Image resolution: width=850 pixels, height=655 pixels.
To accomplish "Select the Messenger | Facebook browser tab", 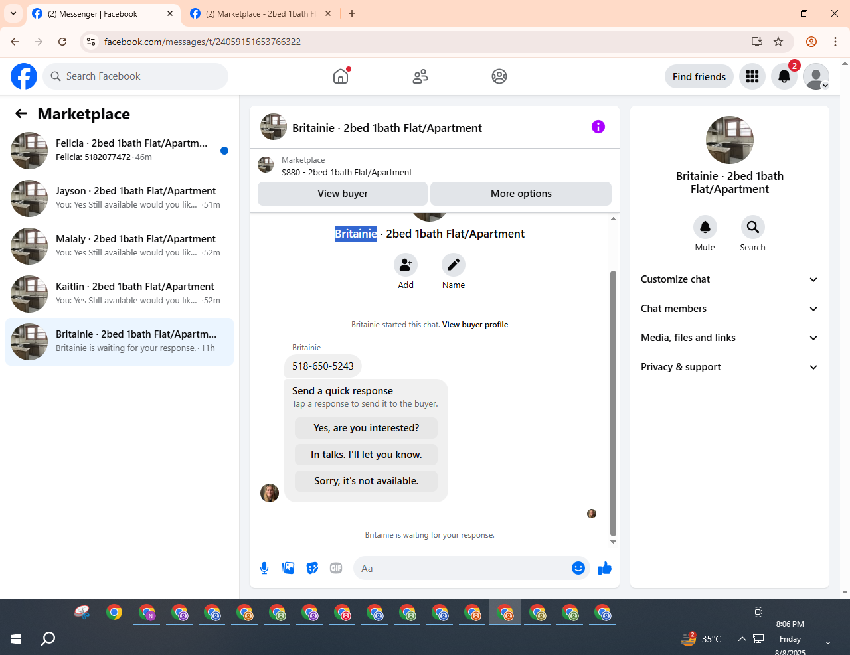I will coord(102,13).
